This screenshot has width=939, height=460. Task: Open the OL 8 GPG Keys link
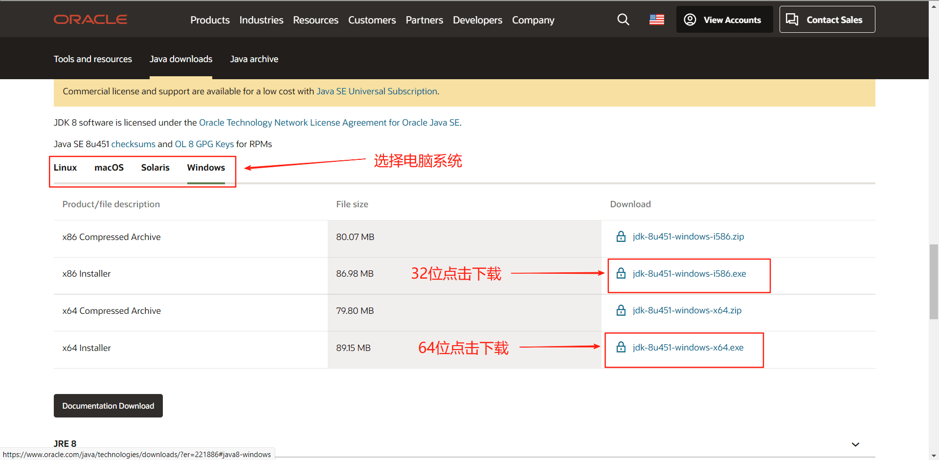[204, 144]
